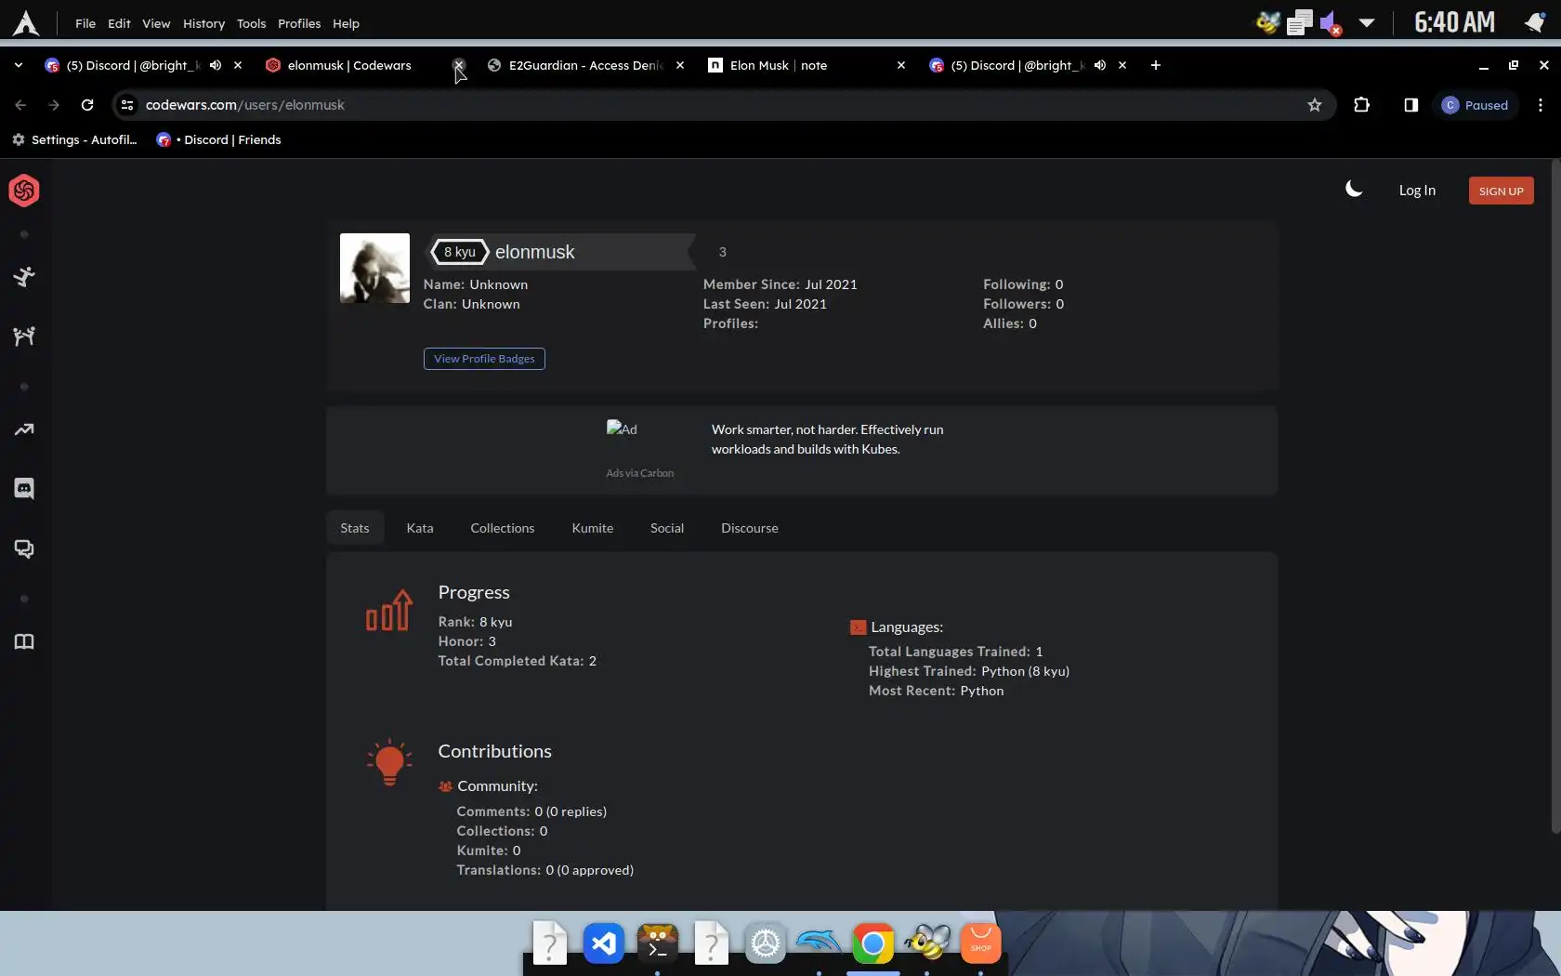Viewport: 1561px width, 976px height.
Task: Click the Kubes ad text
Action: (828, 439)
